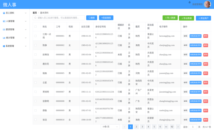Image resolution: width=214 pixels, height=133 pixels.
Task: Expand the 人事管理 menu chevron
Action: click(x=26, y=21)
